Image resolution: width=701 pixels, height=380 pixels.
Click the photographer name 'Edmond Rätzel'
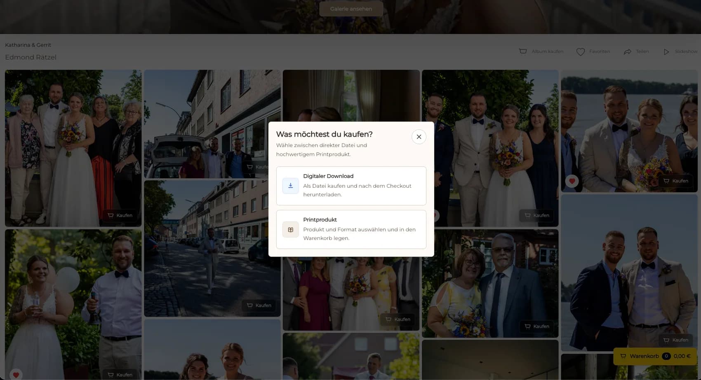tap(31, 57)
